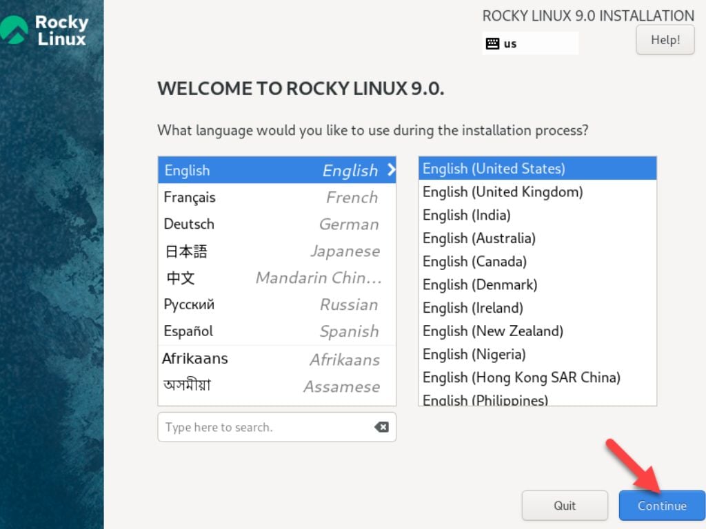Select Français from the language list
This screenshot has width=706, height=529.
[x=276, y=198]
